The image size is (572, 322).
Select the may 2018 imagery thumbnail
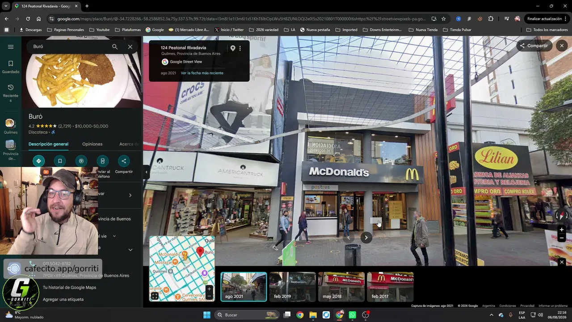[x=341, y=287]
